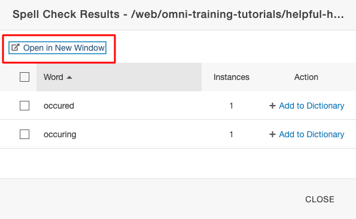
Task: Click the plus icon in the occured row
Action: (x=272, y=106)
